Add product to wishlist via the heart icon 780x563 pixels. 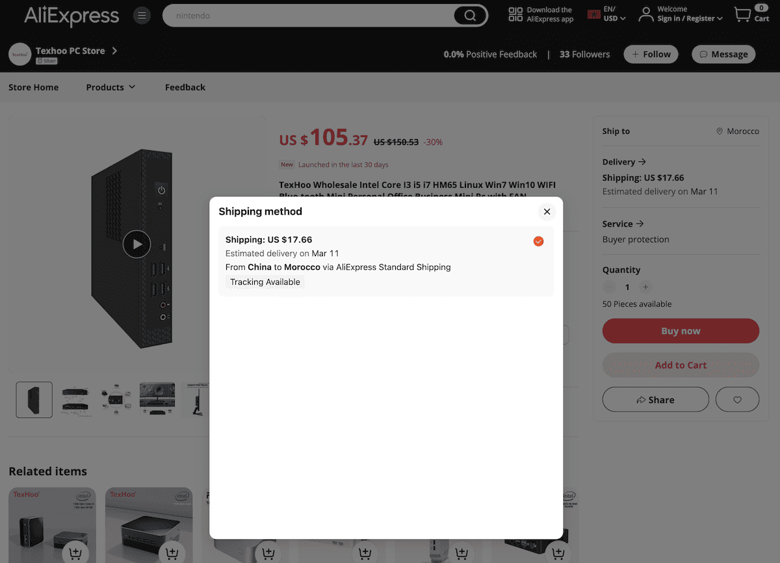(x=737, y=399)
